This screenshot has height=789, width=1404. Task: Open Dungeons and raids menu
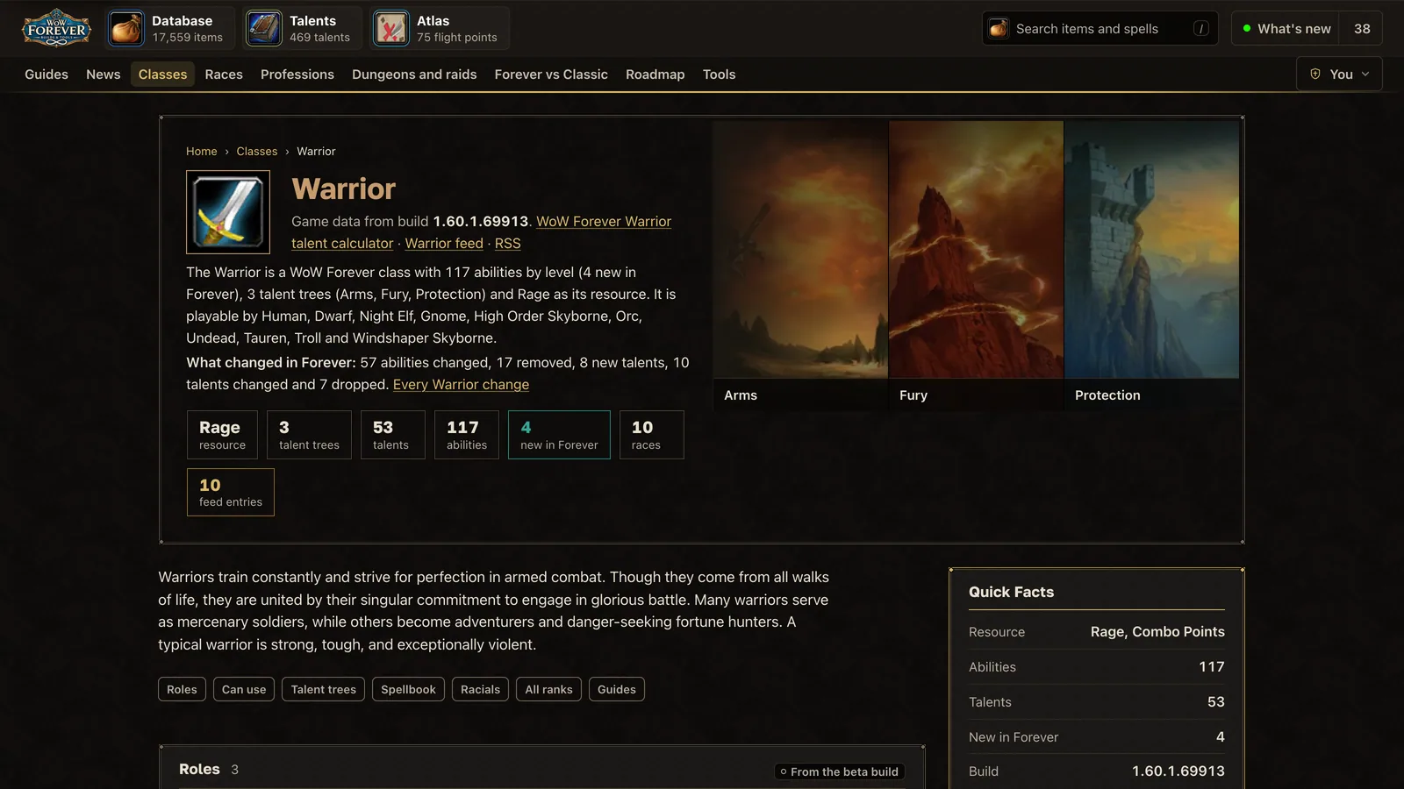[x=414, y=75]
